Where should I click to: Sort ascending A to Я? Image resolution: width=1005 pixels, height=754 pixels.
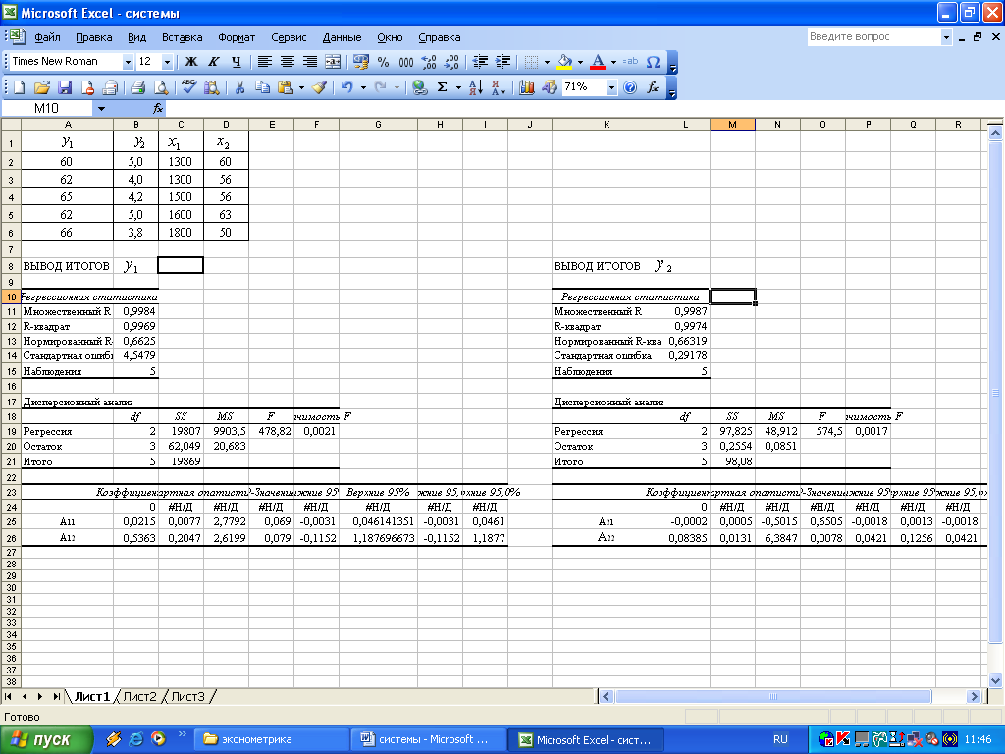coord(476,87)
